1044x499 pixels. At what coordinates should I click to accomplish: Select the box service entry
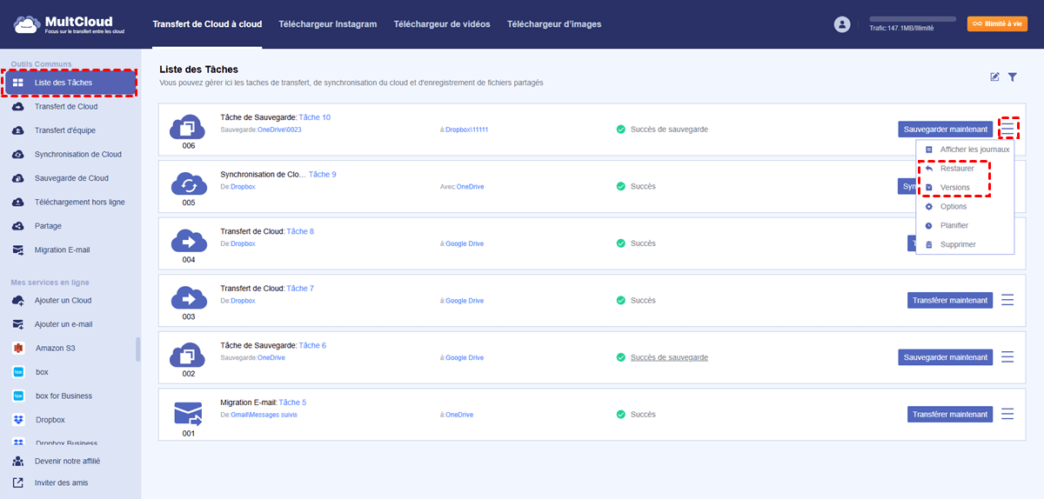click(42, 372)
